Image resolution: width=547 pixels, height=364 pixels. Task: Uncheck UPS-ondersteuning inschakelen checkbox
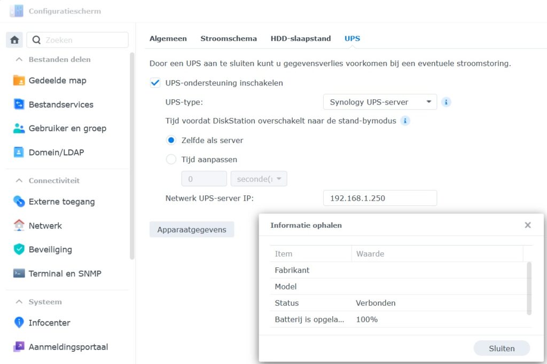(x=155, y=83)
